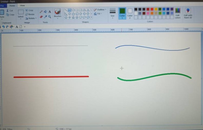Choose the Up arrow shape
The image size is (203, 130).
click(88, 14)
